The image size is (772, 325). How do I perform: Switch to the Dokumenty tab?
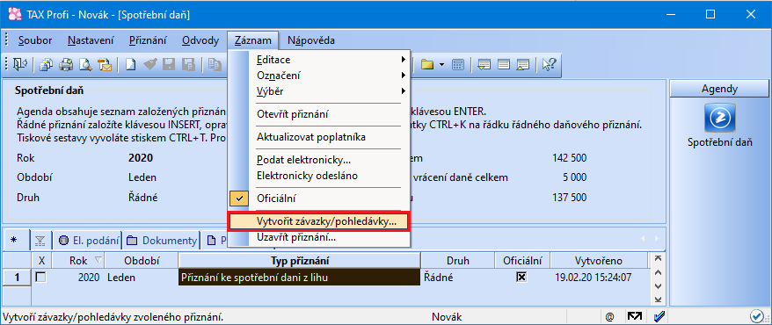(162, 241)
